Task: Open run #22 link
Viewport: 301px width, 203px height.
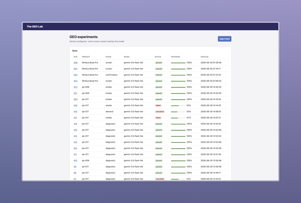Action: click(x=75, y=87)
